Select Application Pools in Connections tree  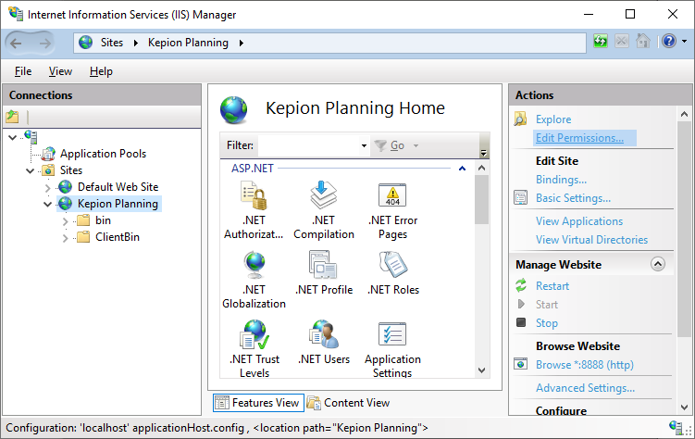coord(103,154)
